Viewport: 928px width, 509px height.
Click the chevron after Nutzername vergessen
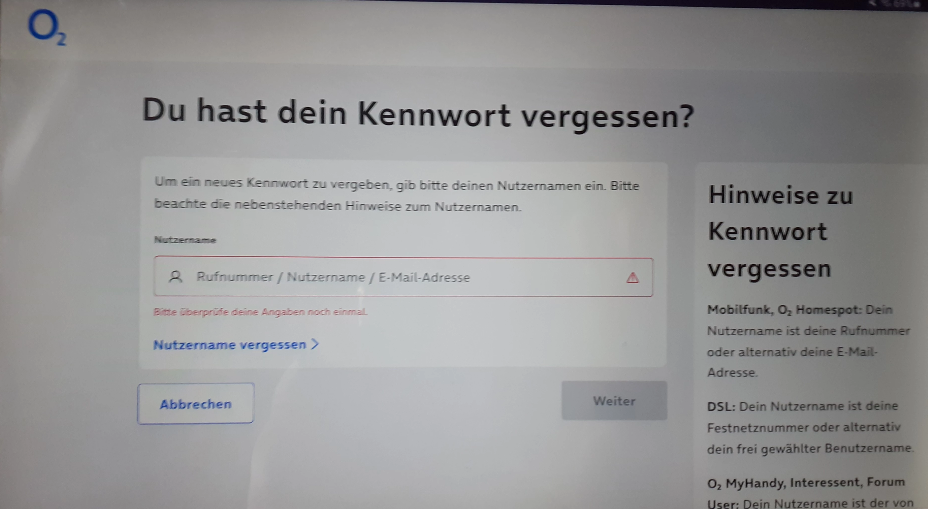315,344
